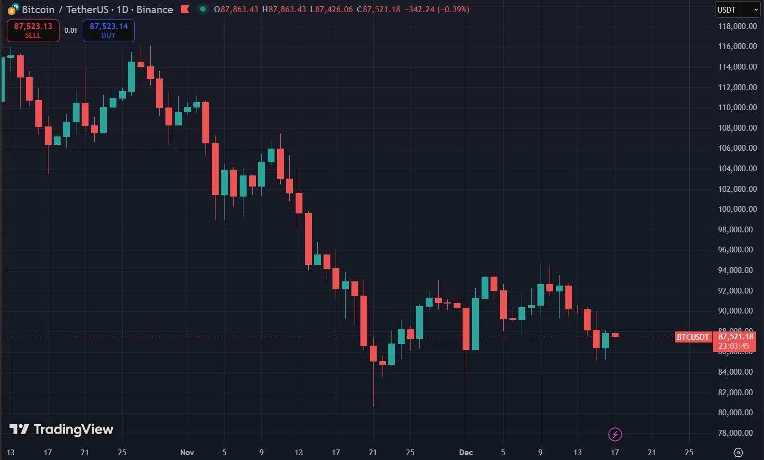This screenshot has width=764, height=460.
Task: Click the red flag marker icon in the legend
Action: click(x=185, y=9)
